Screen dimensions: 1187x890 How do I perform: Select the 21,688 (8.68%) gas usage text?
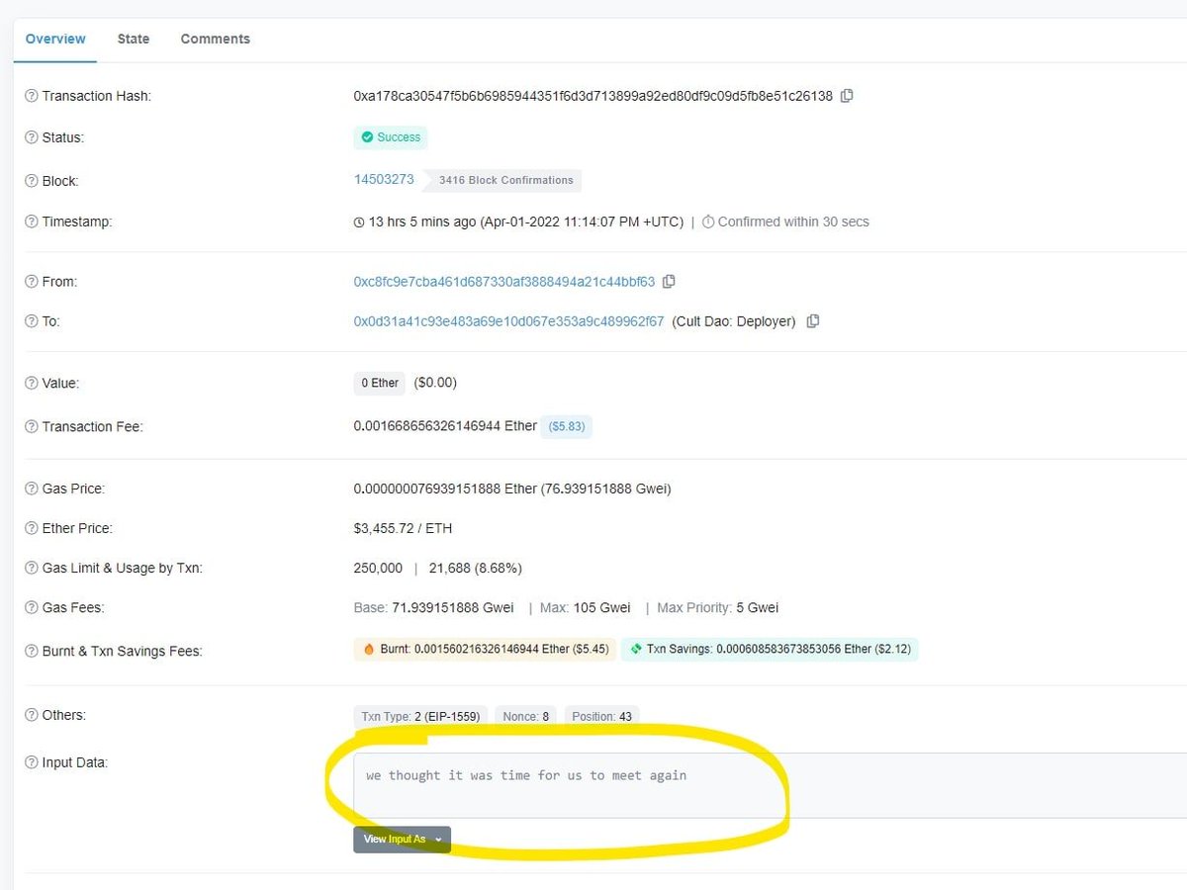[x=475, y=568]
